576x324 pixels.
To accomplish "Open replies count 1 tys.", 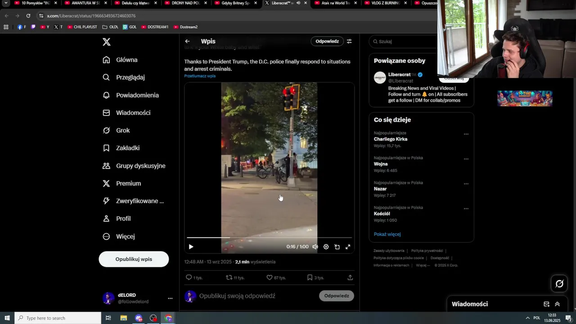I will coord(194,278).
